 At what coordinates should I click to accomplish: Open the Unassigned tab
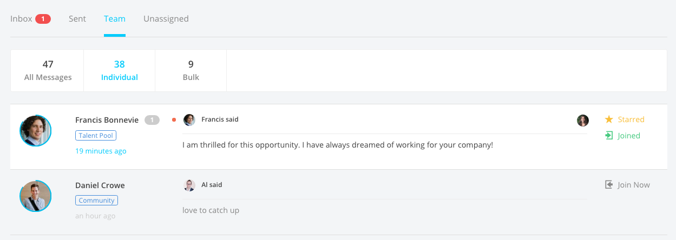(x=166, y=19)
